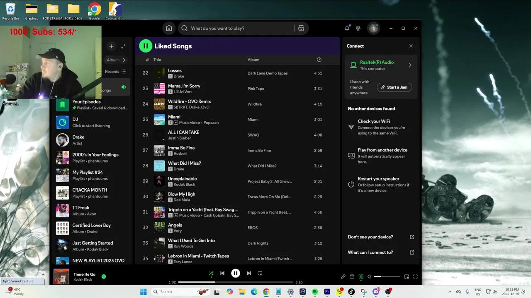Expand the Realtek(R) Audio device chevron
531x298 pixels.
[410, 65]
